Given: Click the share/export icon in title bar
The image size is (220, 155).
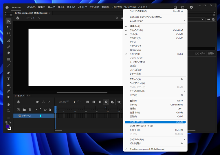Looking at the screenshot, I should click(175, 7).
